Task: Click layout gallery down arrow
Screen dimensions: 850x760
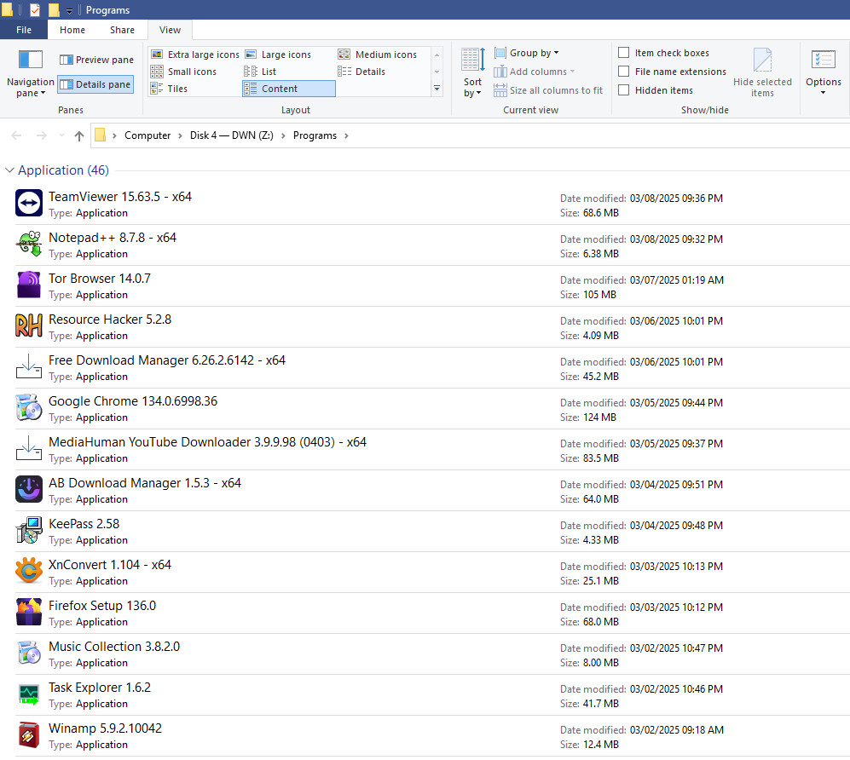Action: (x=437, y=72)
